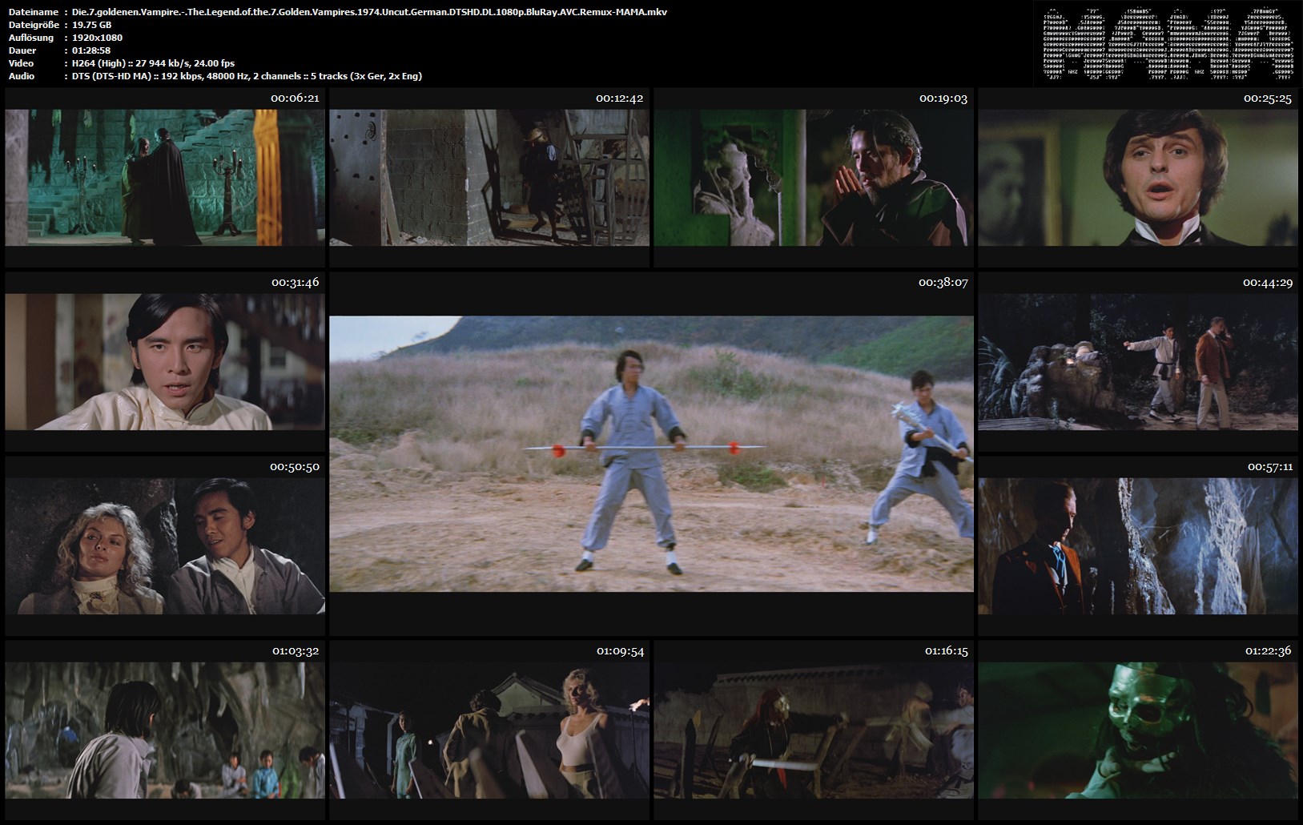This screenshot has width=1303, height=825.
Task: Click the timestamp text "00:44:29"
Action: [1268, 283]
